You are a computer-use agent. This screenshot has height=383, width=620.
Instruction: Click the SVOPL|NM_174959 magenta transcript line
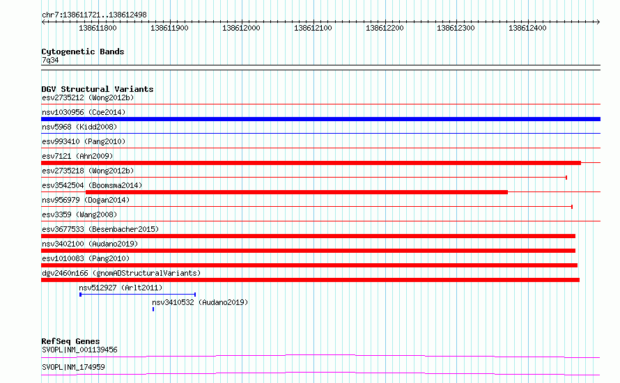tap(320, 373)
